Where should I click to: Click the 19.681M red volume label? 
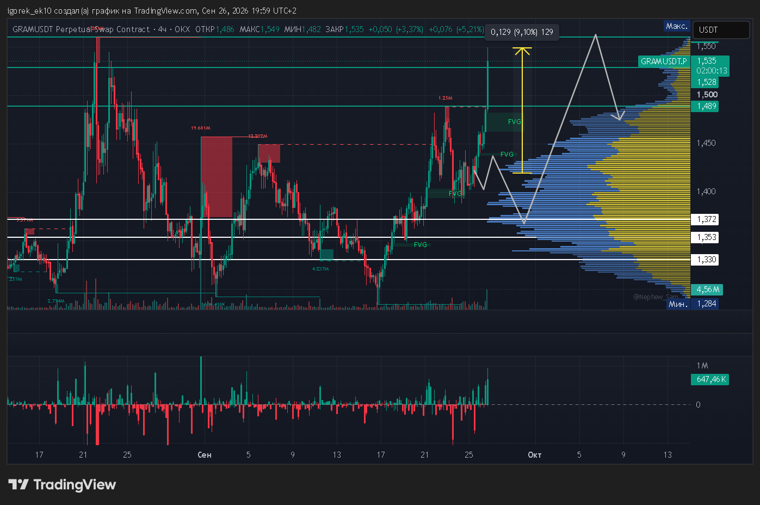tap(201, 128)
